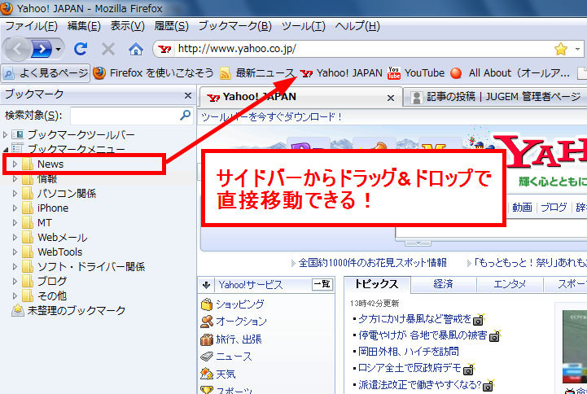The width and height of the screenshot is (587, 394).
Task: Close the bookmarks sidebar
Action: (x=188, y=96)
